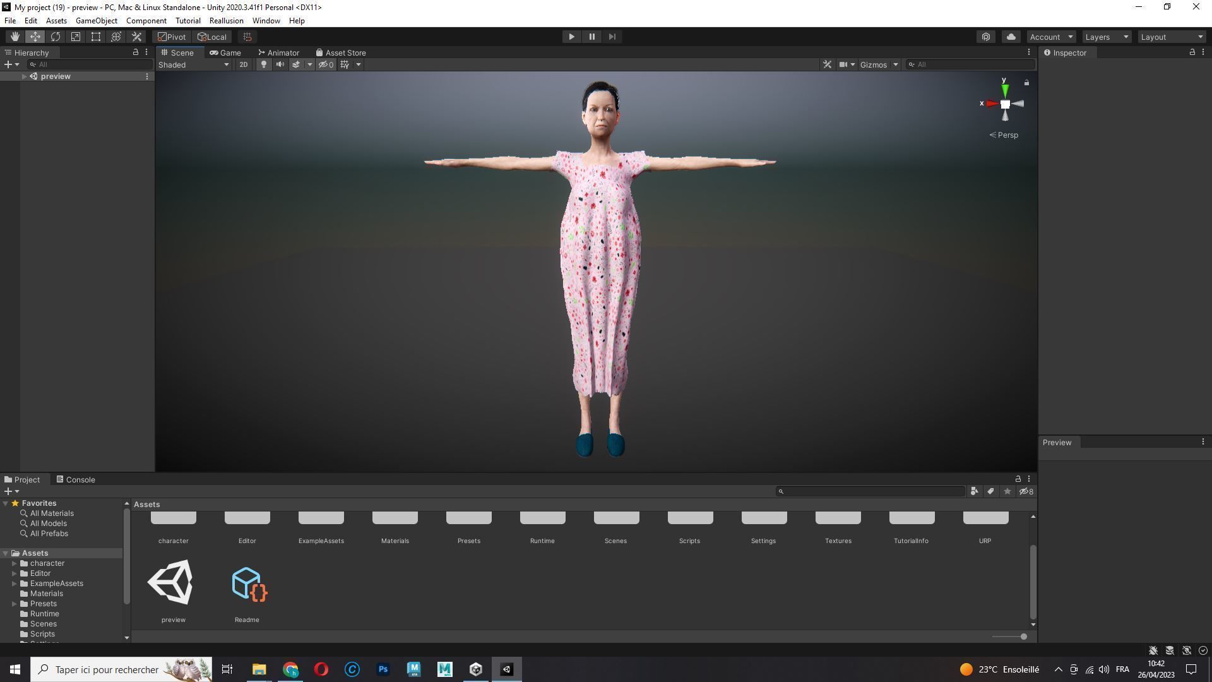Open the Gizmos button

(x=873, y=64)
